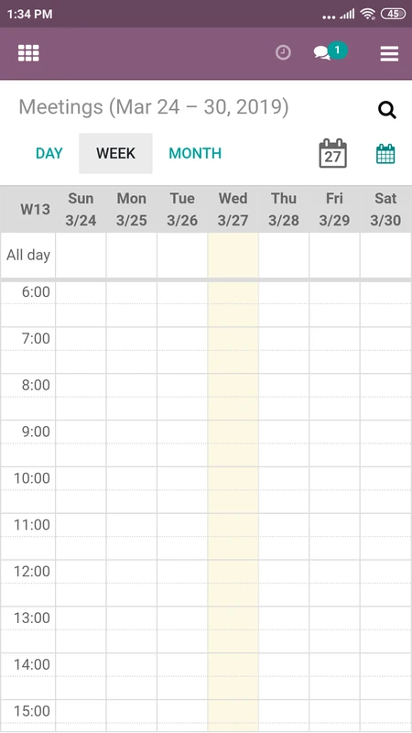Select the Sun 3/24 column header
The image size is (412, 733).
coord(81,209)
